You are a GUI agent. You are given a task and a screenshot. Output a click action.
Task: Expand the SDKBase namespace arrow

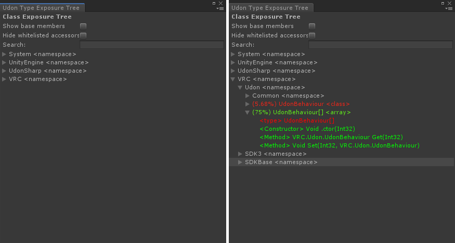(240, 162)
